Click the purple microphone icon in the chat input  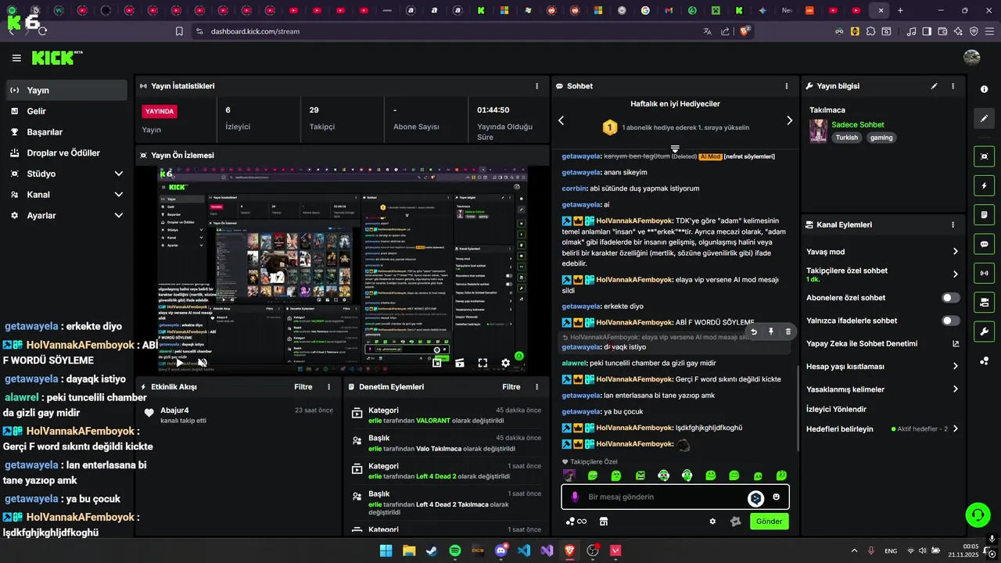[575, 497]
